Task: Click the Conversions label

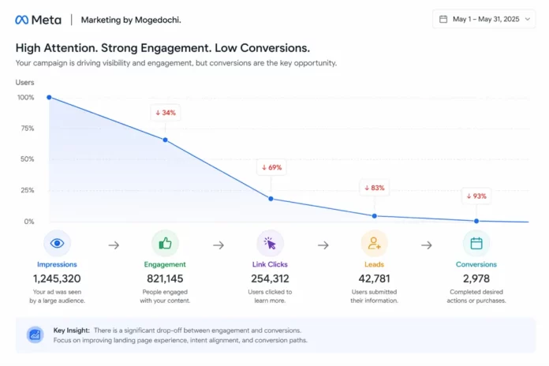Action: point(476,264)
